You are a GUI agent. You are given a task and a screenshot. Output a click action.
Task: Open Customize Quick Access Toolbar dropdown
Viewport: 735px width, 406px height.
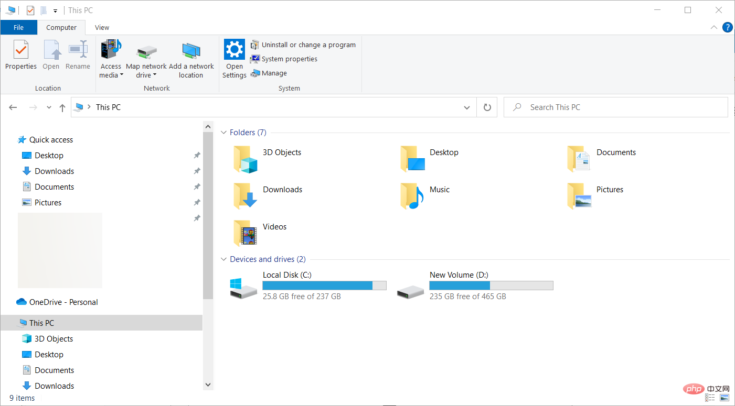point(55,10)
